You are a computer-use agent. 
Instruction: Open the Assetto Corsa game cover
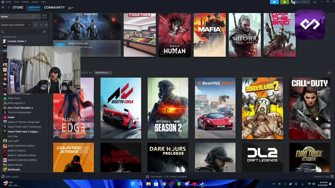pyautogui.click(x=121, y=108)
